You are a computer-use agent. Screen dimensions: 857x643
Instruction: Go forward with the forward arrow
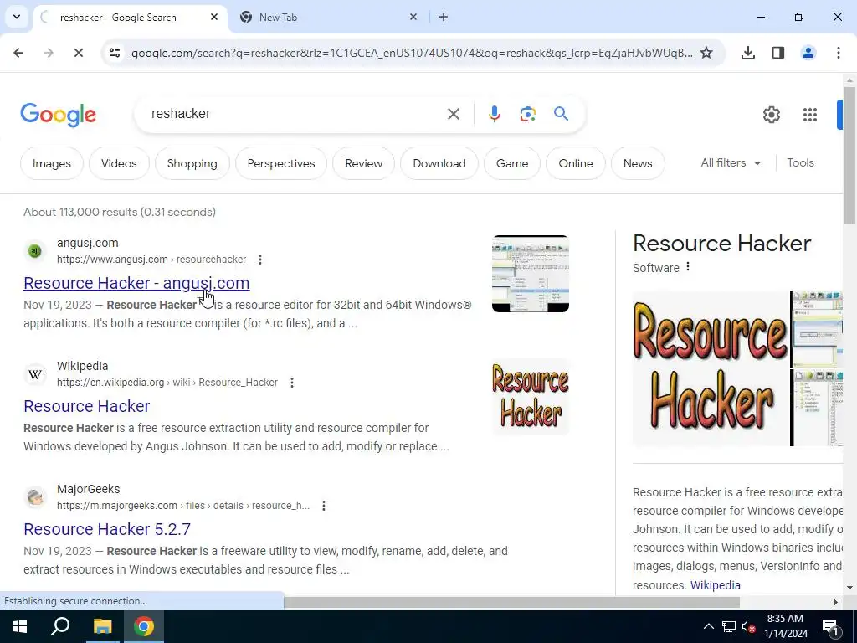pos(48,53)
